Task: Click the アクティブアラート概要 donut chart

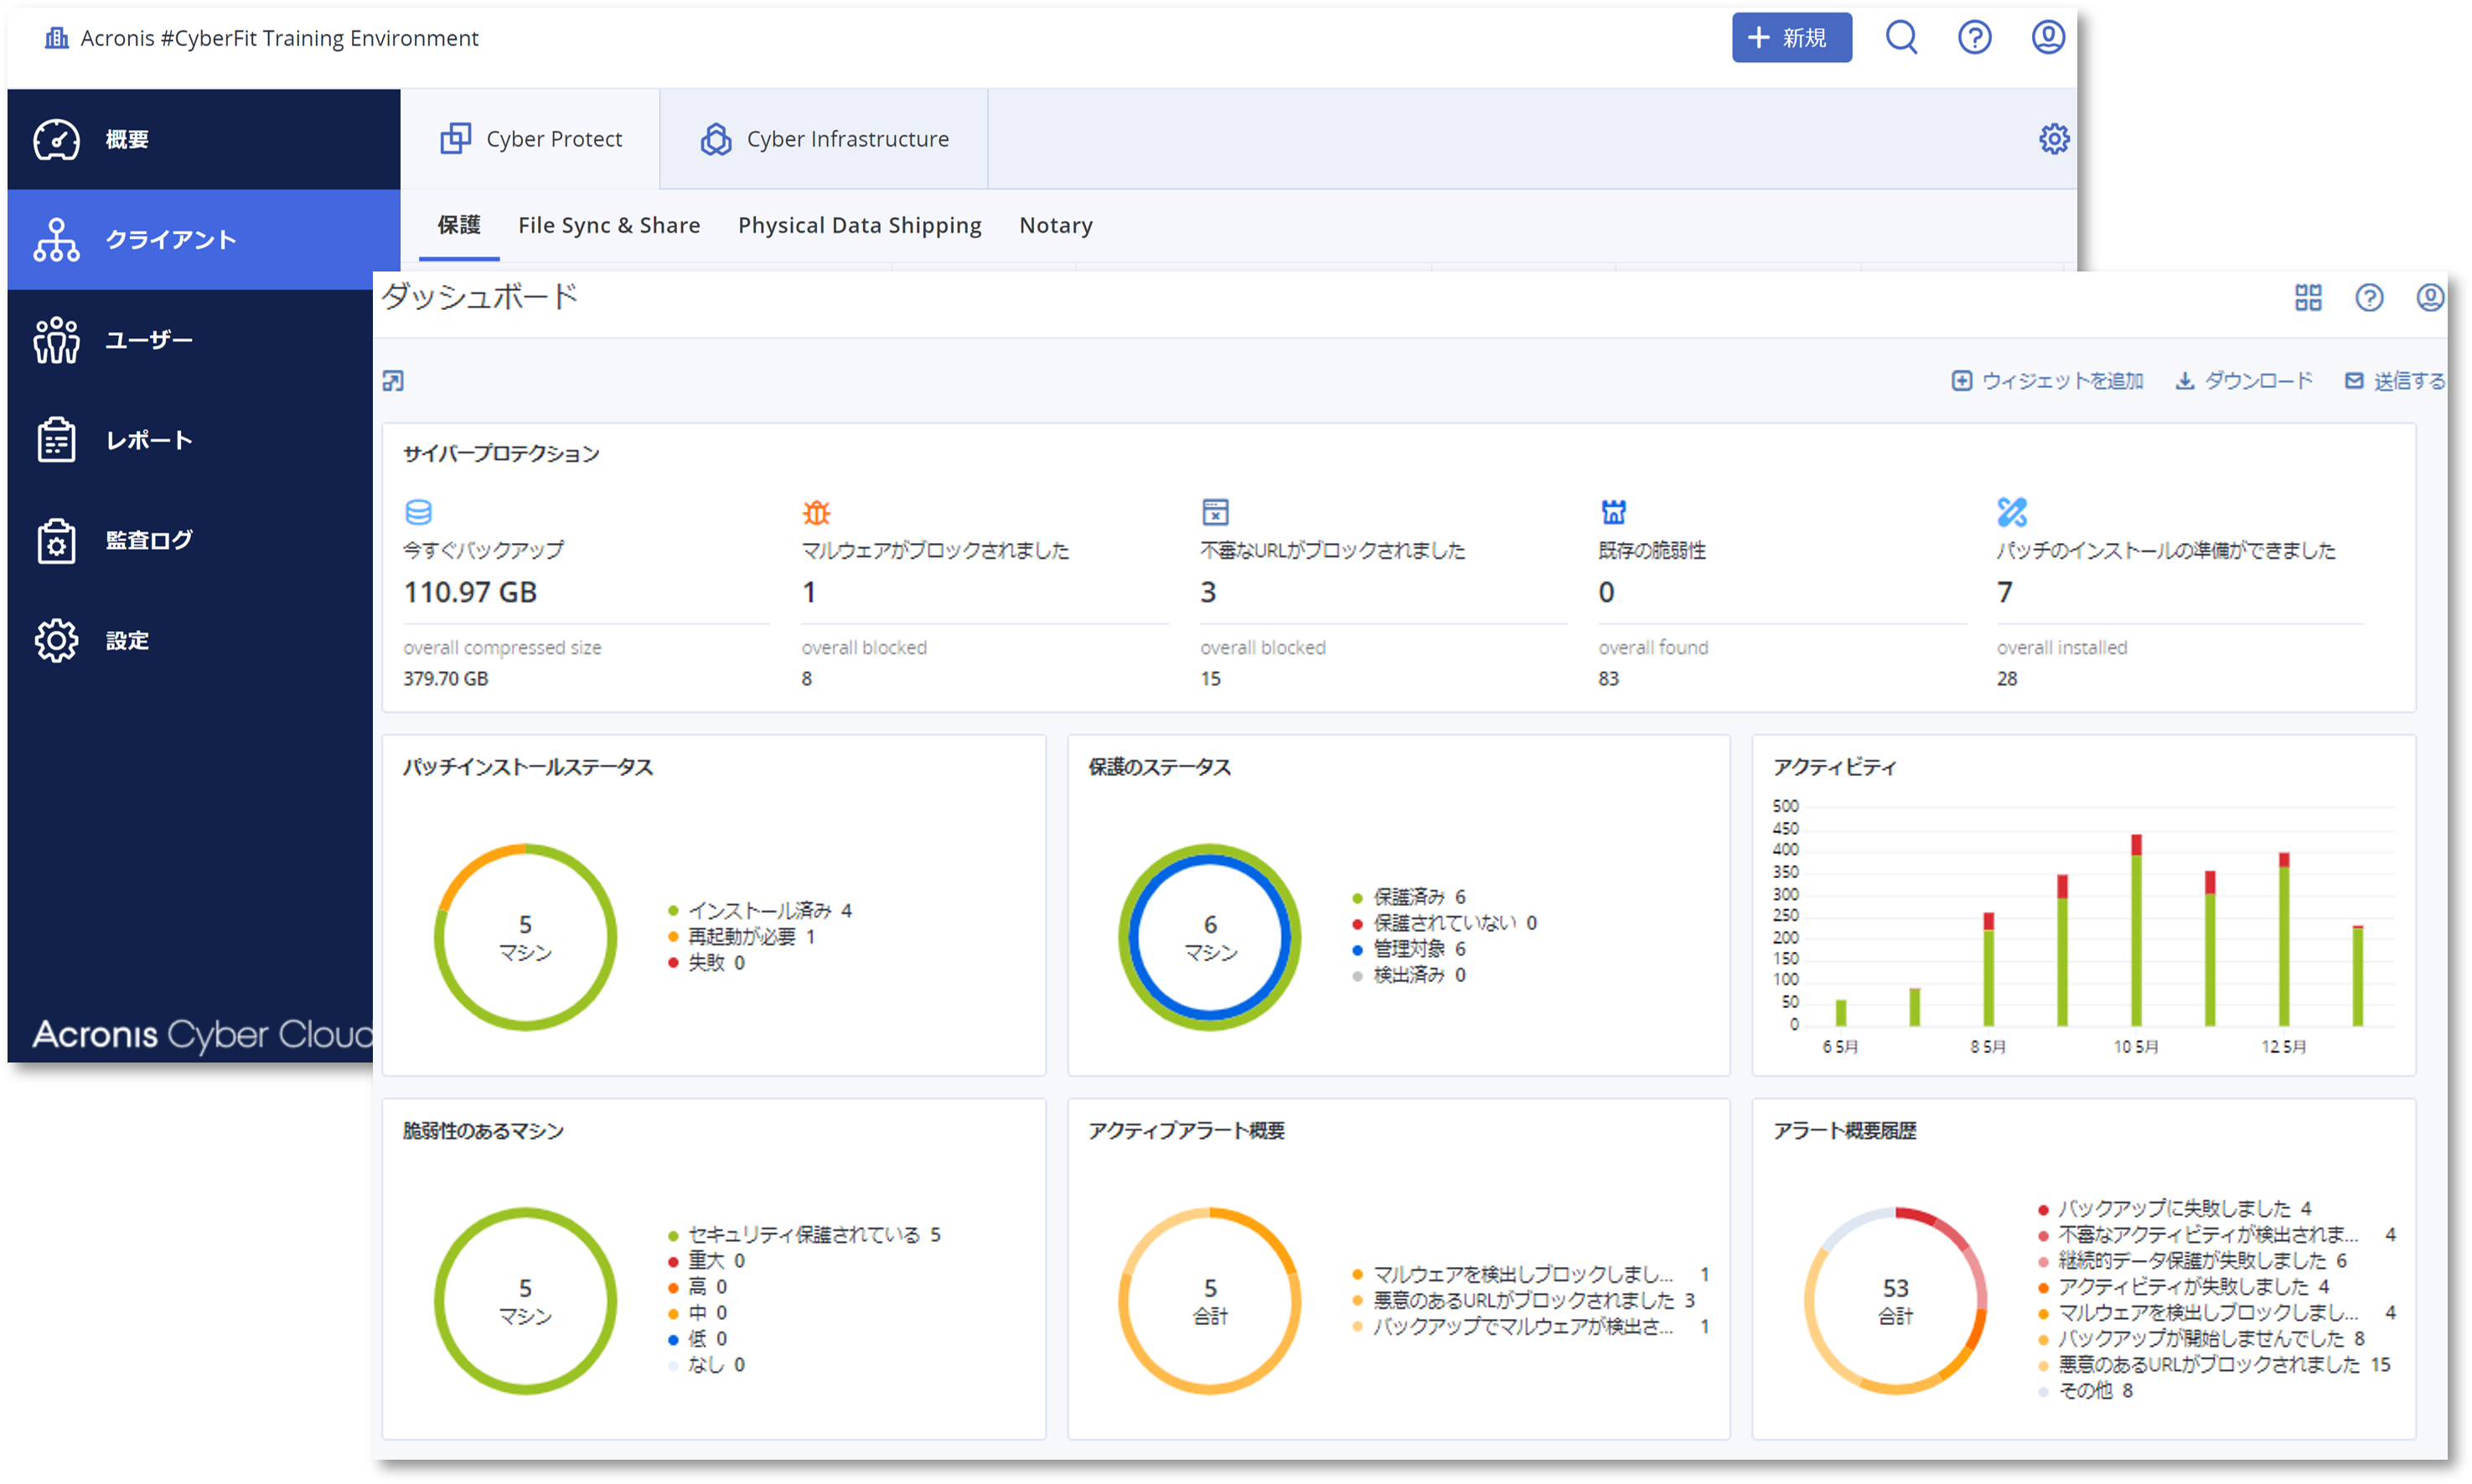Action: pyautogui.click(x=1210, y=1301)
